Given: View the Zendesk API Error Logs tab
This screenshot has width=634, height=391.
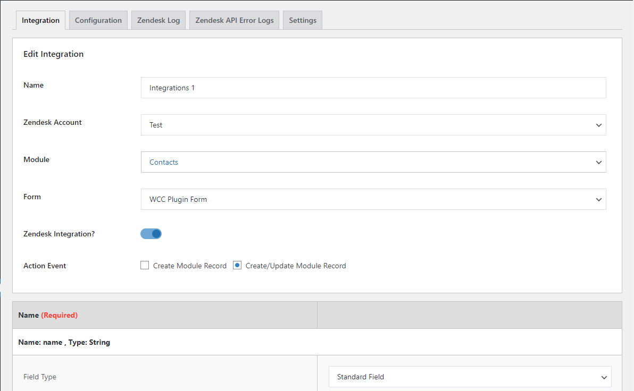Looking at the screenshot, I should 235,20.
